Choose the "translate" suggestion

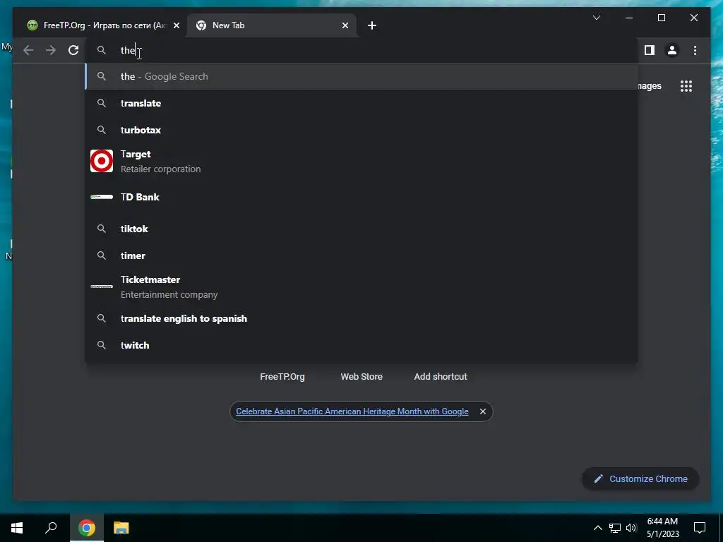tap(362, 103)
